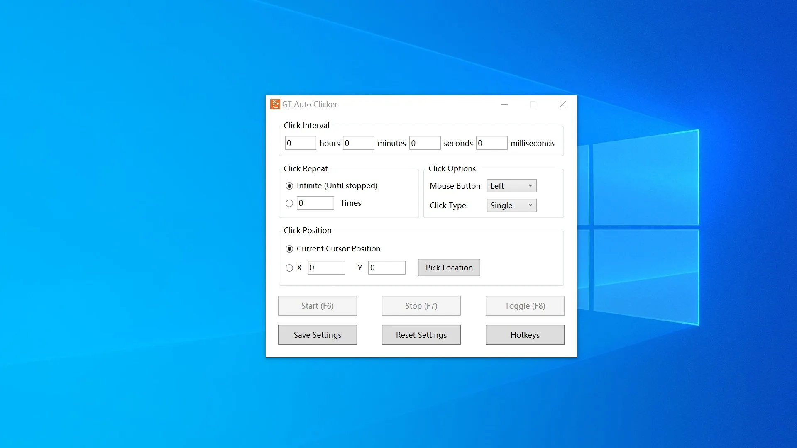Choose Current Cursor Position option
Image resolution: width=797 pixels, height=448 pixels.
pyautogui.click(x=289, y=249)
